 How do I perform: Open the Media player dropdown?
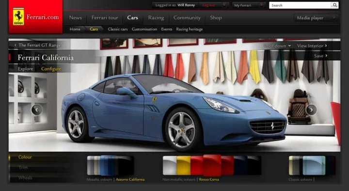pyautogui.click(x=316, y=18)
